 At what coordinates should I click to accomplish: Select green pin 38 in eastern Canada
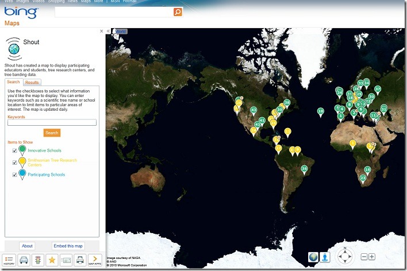pyautogui.click(x=287, y=103)
